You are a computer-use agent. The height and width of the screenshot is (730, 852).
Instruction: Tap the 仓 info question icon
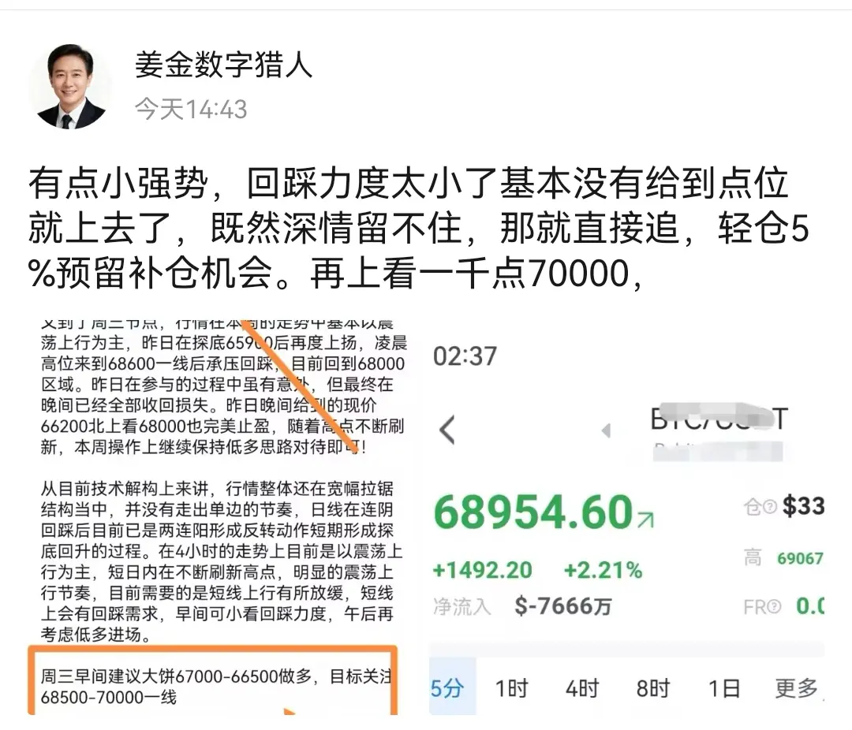point(770,507)
